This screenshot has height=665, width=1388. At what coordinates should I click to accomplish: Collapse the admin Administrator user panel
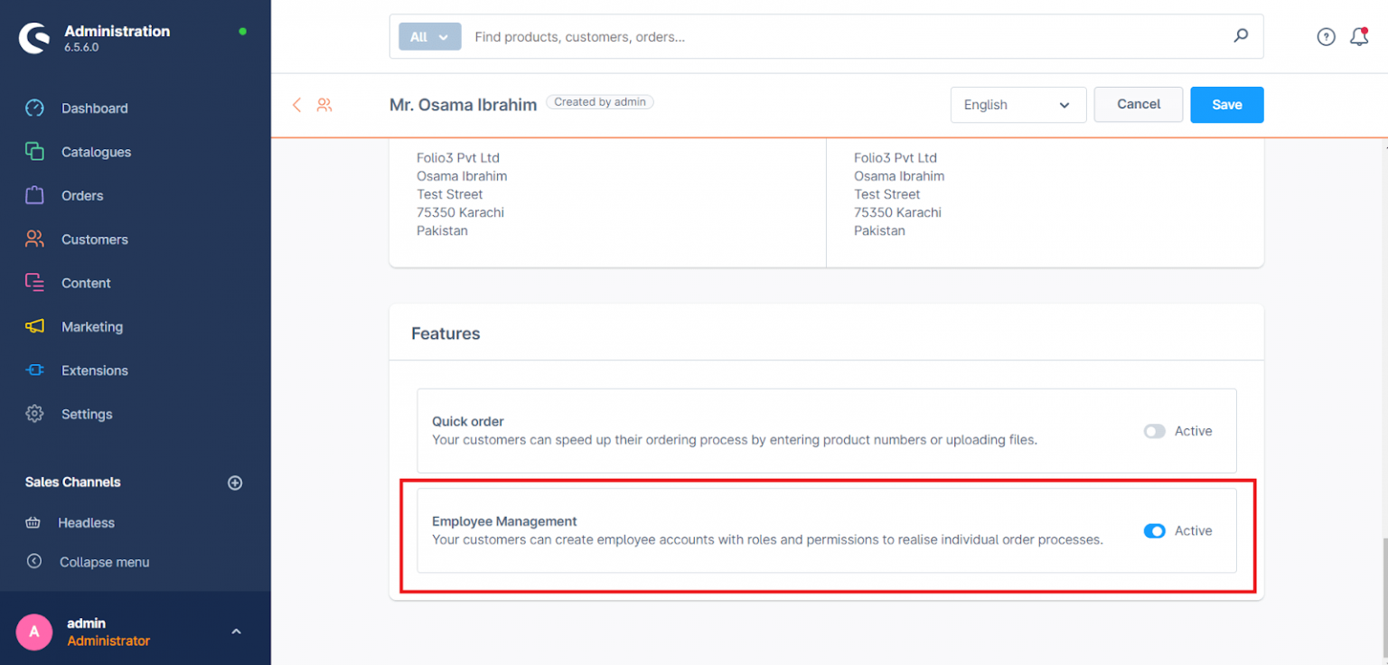[236, 631]
